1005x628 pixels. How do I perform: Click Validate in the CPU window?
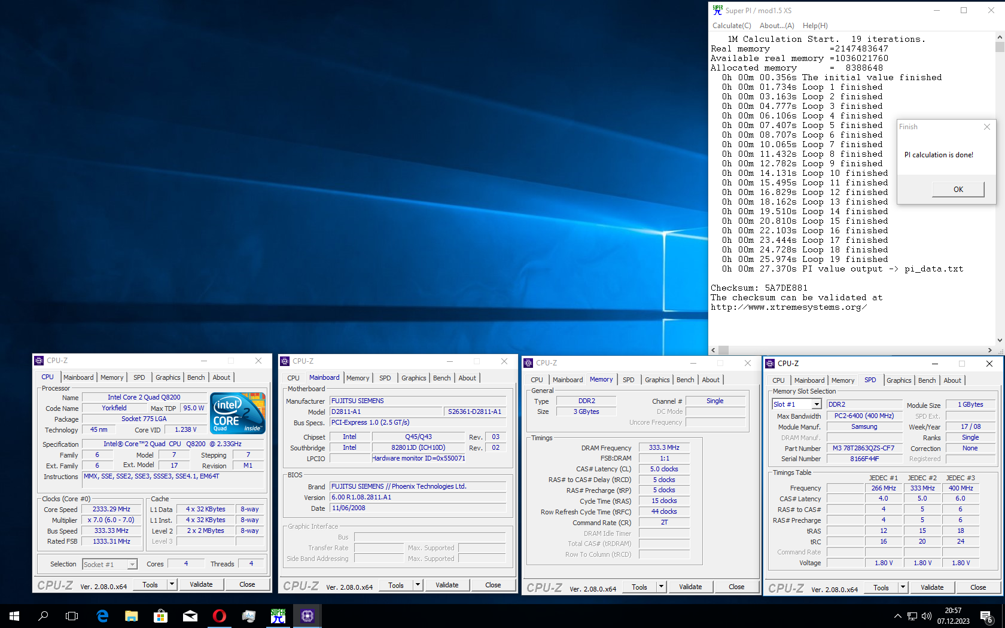[201, 584]
